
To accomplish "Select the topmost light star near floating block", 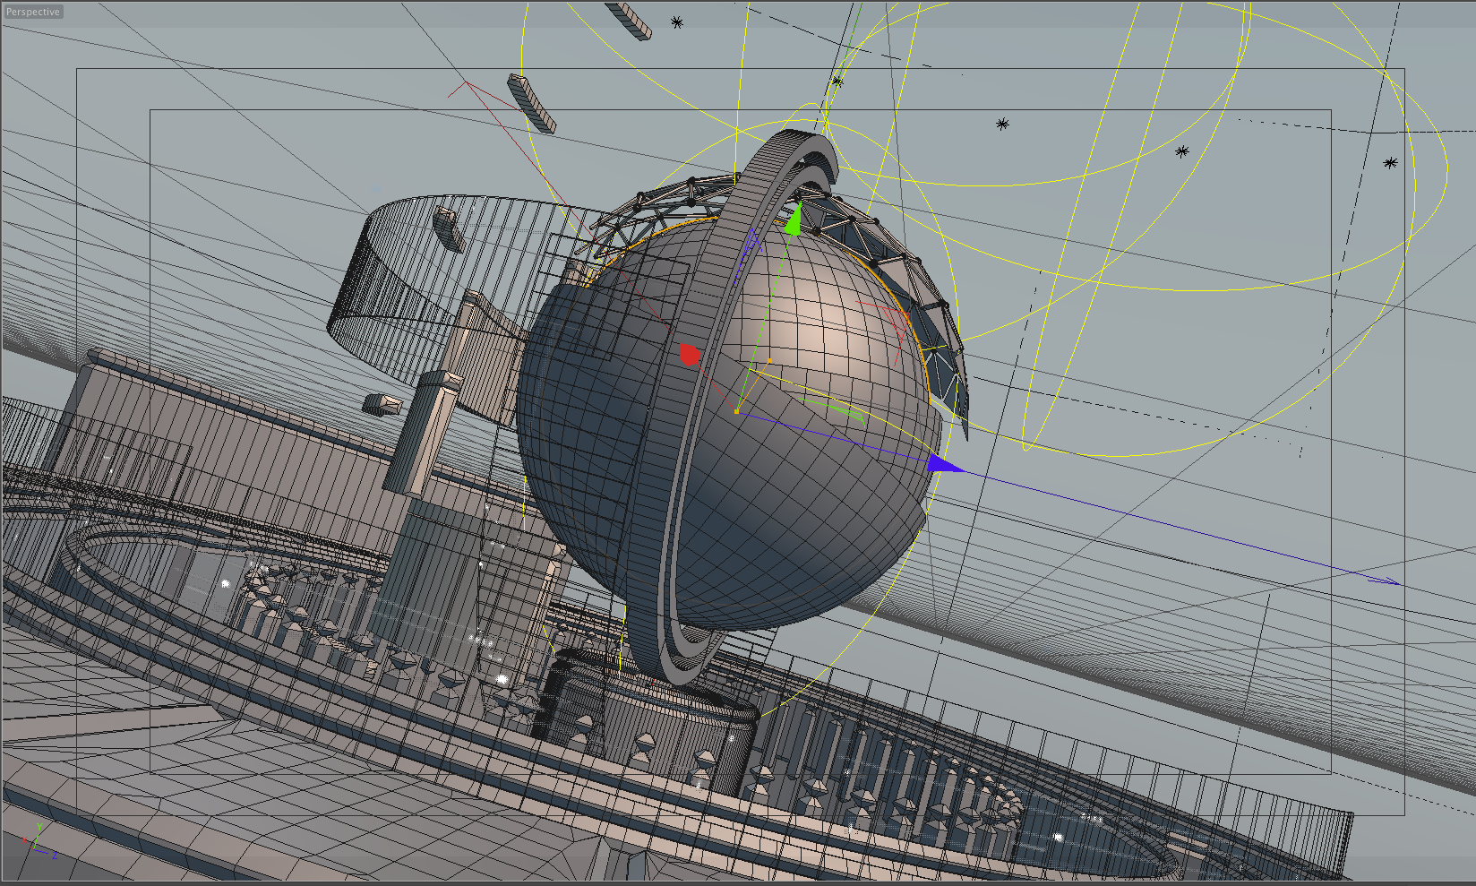I will coord(677,22).
